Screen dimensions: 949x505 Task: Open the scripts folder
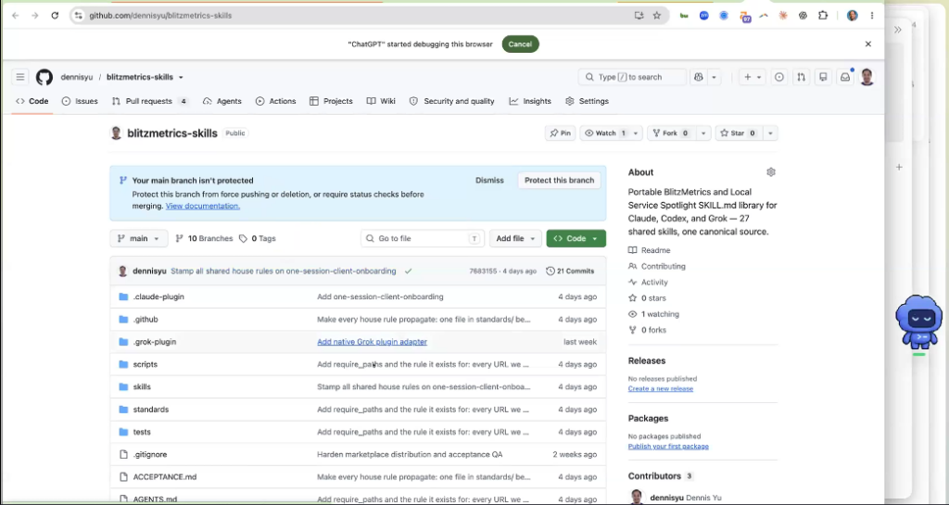pos(146,364)
